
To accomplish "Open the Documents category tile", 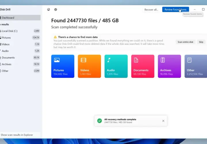I will (x=143, y=66).
